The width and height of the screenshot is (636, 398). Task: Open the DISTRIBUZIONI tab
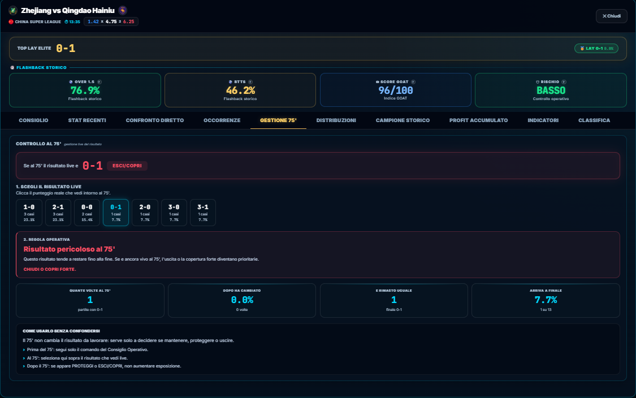click(x=336, y=120)
